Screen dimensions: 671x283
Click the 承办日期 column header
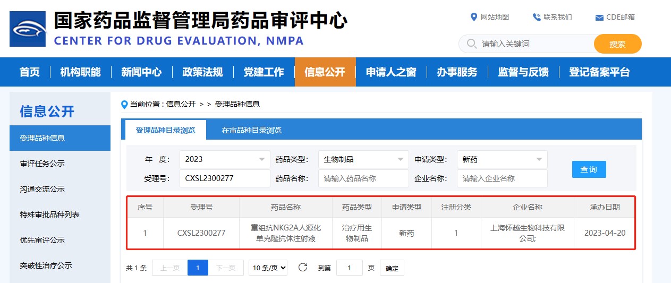point(605,207)
